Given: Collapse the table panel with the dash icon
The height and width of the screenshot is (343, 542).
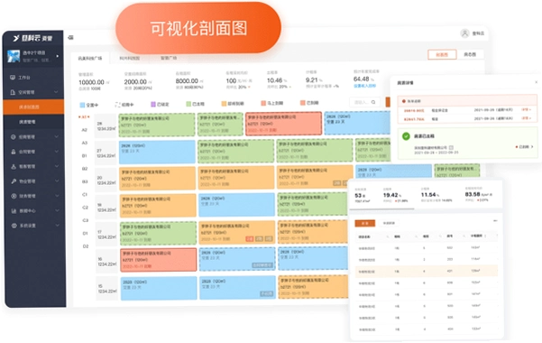Looking at the screenshot, I should pyautogui.click(x=495, y=220).
